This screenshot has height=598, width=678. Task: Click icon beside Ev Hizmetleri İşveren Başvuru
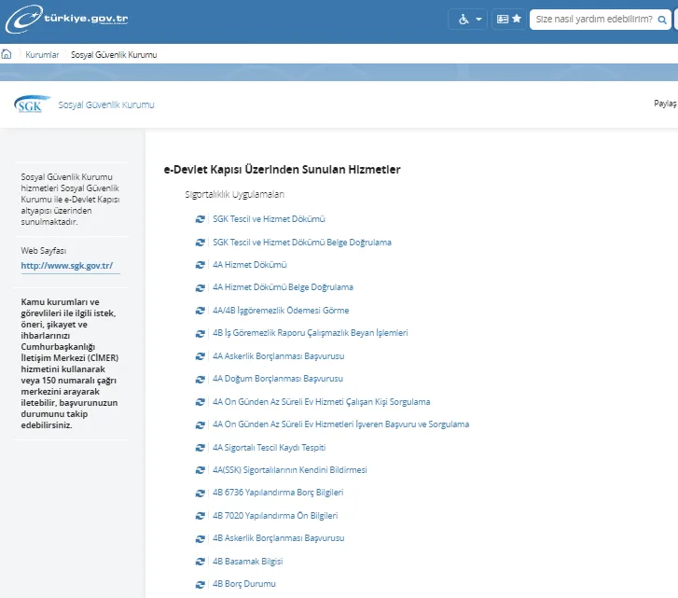click(x=201, y=424)
